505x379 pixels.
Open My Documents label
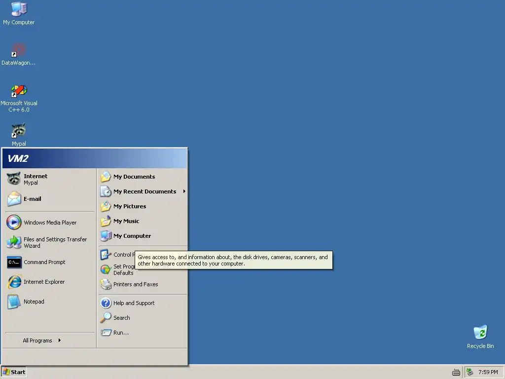click(134, 177)
